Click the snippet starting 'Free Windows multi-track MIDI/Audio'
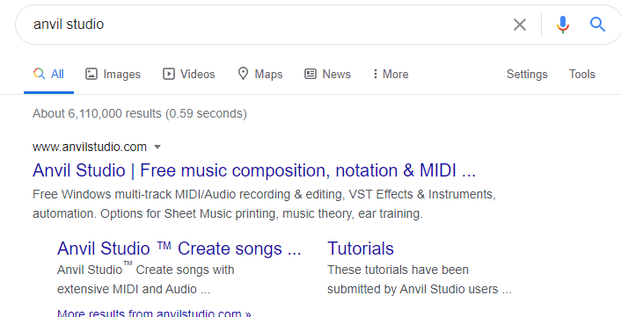 point(264,204)
